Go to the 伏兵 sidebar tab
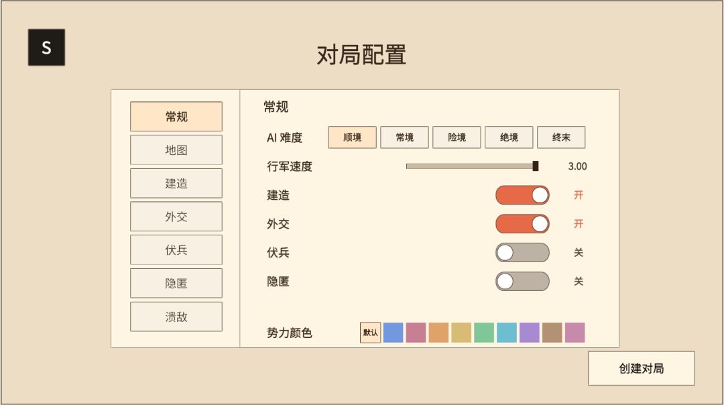This screenshot has height=405, width=724. click(176, 250)
